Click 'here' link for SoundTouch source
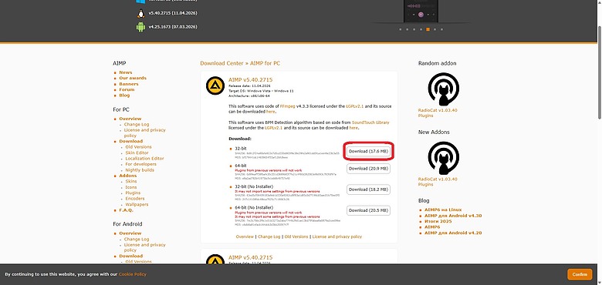 (353, 128)
